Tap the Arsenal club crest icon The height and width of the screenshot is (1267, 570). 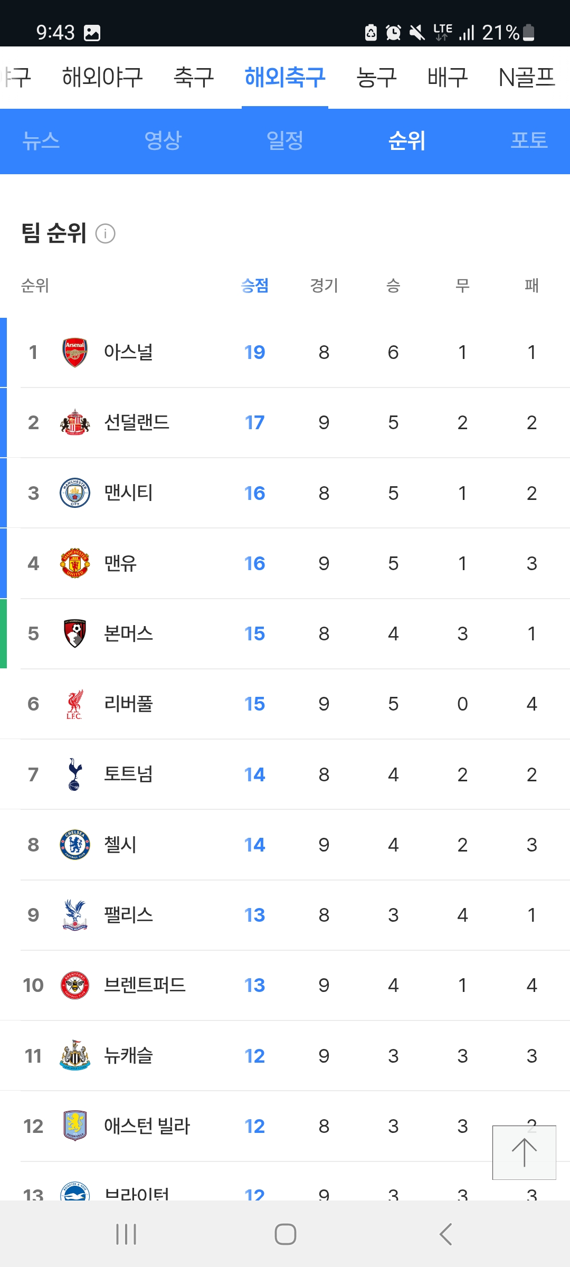click(75, 352)
